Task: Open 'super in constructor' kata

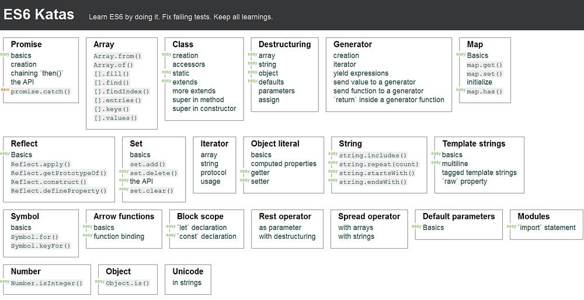Action: coord(204,109)
